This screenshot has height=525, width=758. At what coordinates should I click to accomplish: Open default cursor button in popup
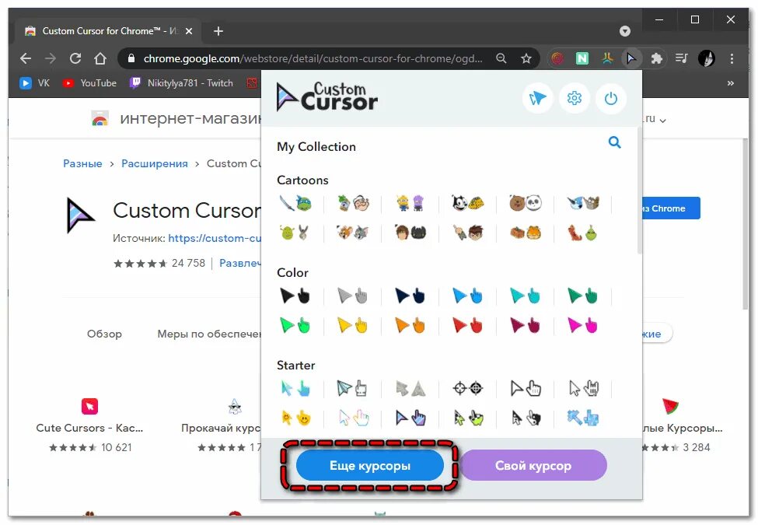(x=537, y=99)
